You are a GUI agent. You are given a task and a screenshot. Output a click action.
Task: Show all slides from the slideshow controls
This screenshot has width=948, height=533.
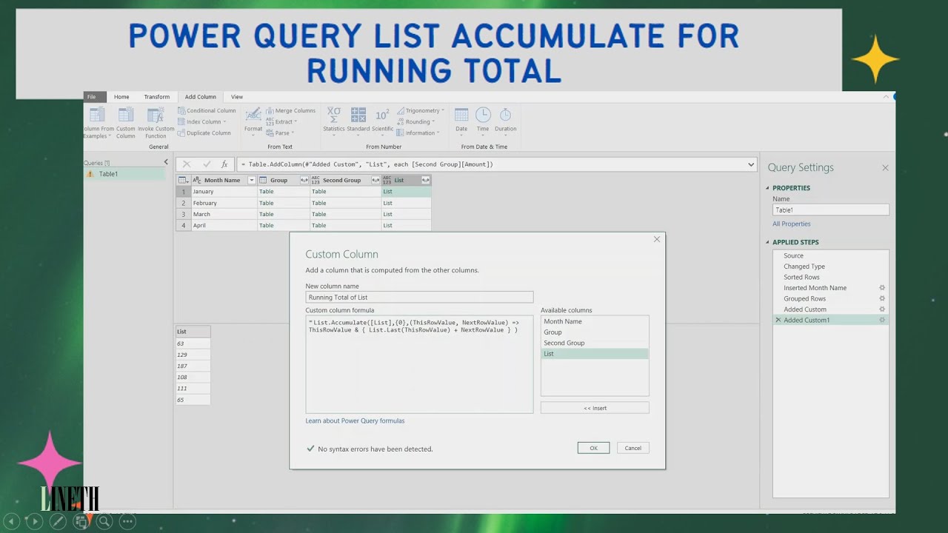81,522
